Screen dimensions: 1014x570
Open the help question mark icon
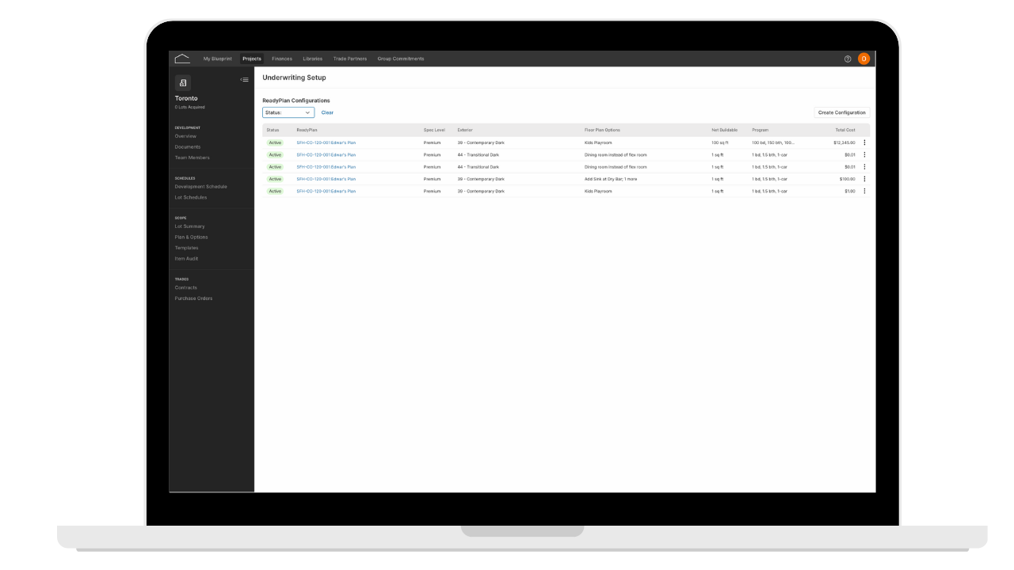(848, 59)
